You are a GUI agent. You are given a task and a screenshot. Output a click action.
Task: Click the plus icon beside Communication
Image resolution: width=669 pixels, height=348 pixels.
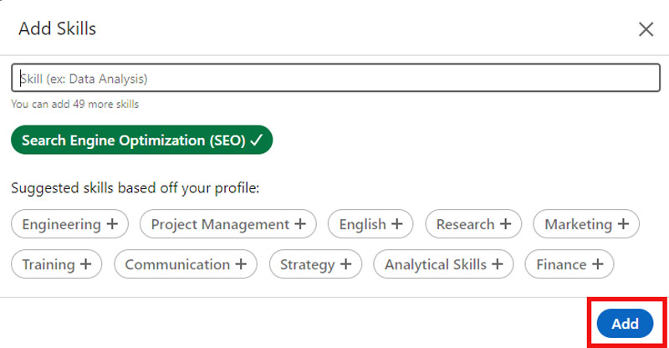coord(241,264)
